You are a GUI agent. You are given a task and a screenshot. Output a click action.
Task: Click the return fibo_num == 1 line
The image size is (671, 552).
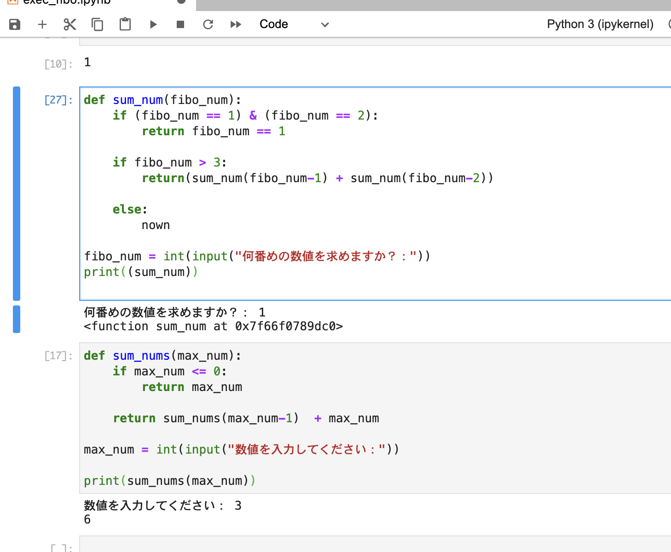click(x=214, y=131)
